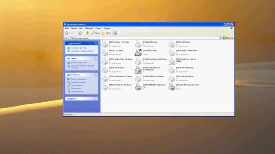275x154 pixels.
Task: Open the Поиск search toolbar button
Action: click(x=95, y=33)
